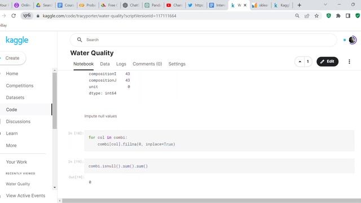Click the Water Quality notebook title
This screenshot has width=361, height=203.
click(92, 53)
